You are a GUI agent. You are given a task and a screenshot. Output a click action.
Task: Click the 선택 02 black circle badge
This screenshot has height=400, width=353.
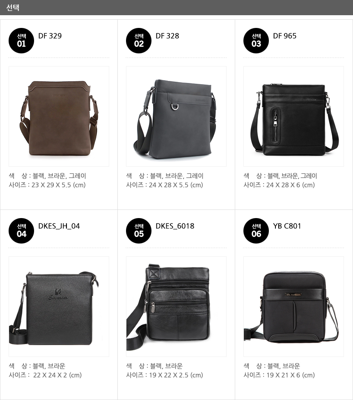click(139, 41)
